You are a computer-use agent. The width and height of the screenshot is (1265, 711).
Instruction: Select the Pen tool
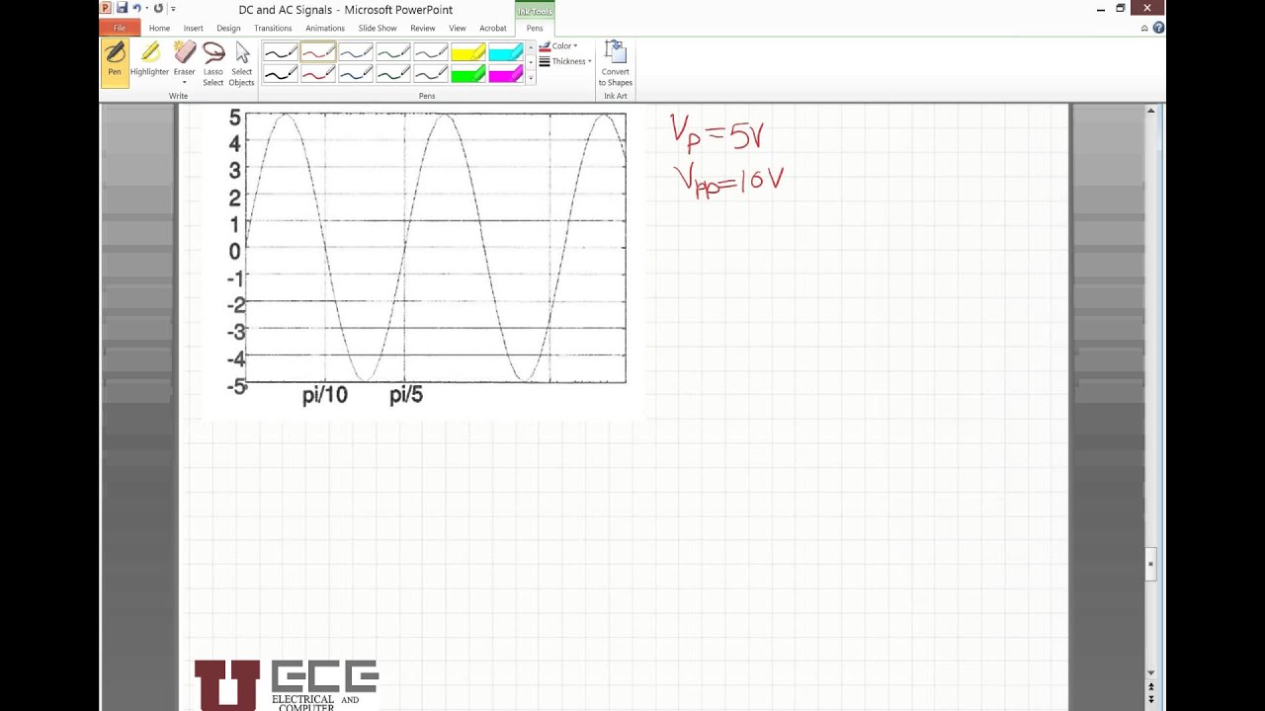115,62
